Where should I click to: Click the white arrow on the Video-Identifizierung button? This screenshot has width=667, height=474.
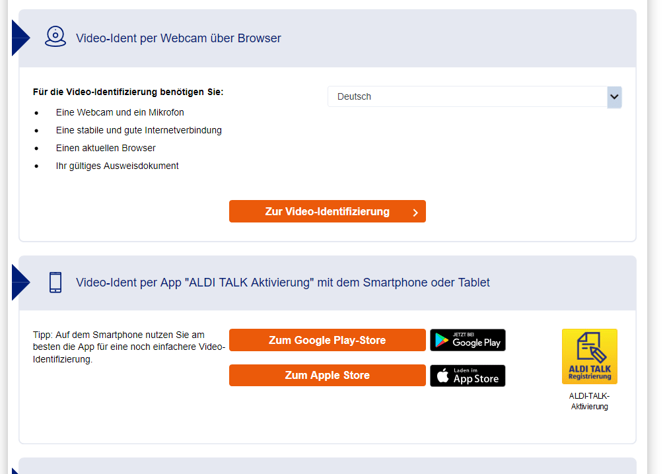coord(415,213)
